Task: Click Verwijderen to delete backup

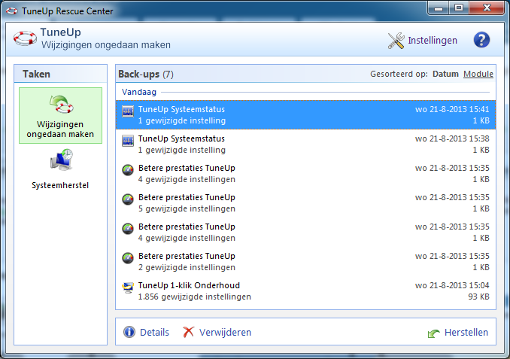Action: [225, 333]
